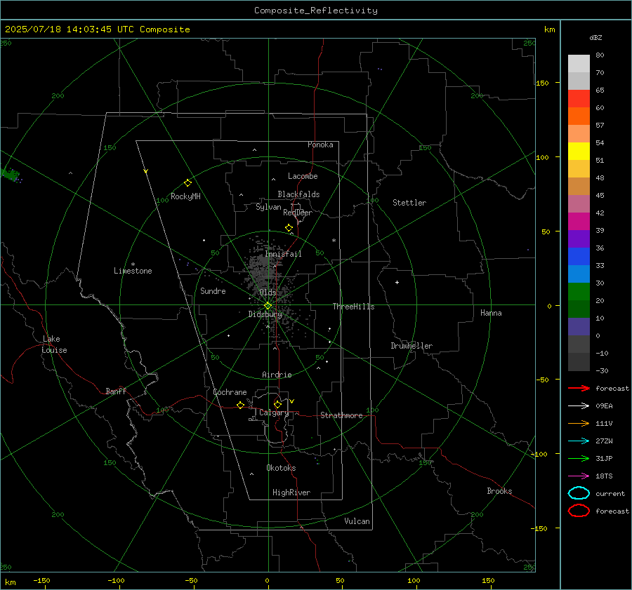Click the Stettler label
The height and width of the screenshot is (590, 632).
(409, 203)
